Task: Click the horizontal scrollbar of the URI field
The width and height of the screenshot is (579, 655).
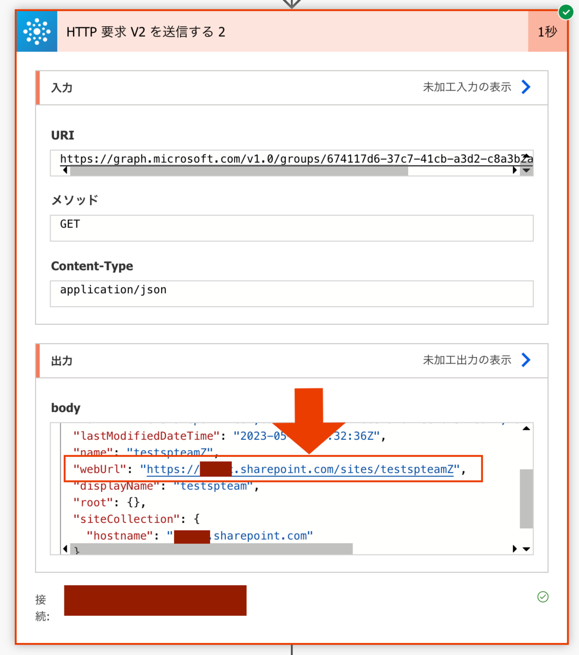Action: pyautogui.click(x=239, y=170)
